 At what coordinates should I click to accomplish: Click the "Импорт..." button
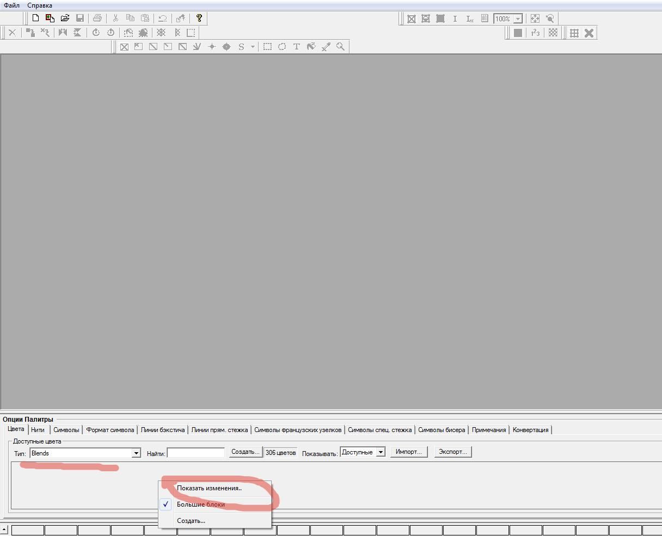coord(408,452)
